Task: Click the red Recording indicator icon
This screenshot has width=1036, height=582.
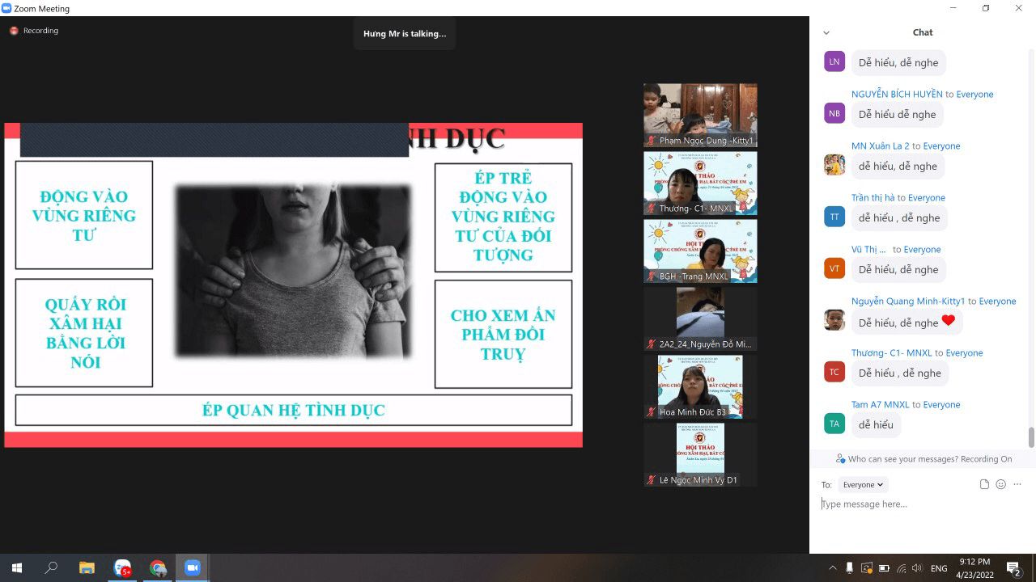Action: (14, 31)
